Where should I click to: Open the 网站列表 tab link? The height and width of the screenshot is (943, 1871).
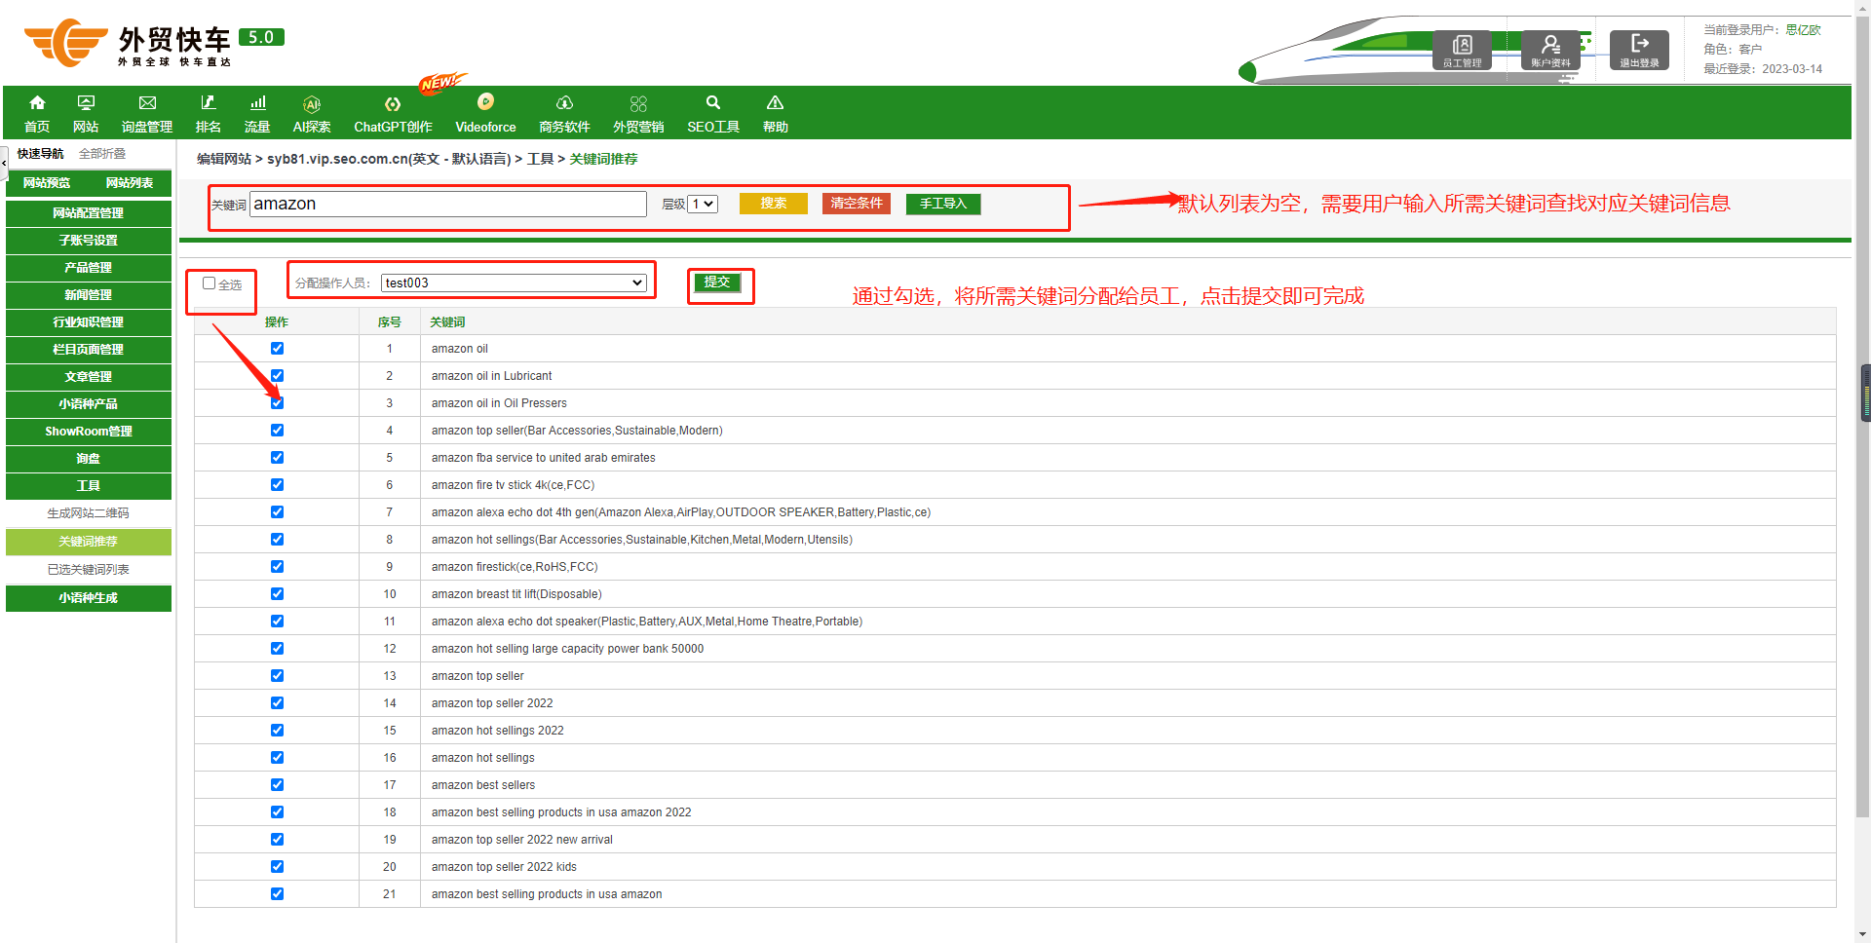tap(130, 183)
